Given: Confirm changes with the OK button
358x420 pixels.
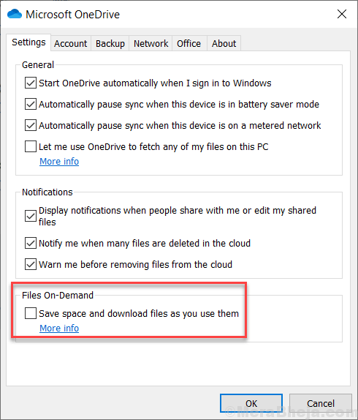Looking at the screenshot, I should [251, 403].
